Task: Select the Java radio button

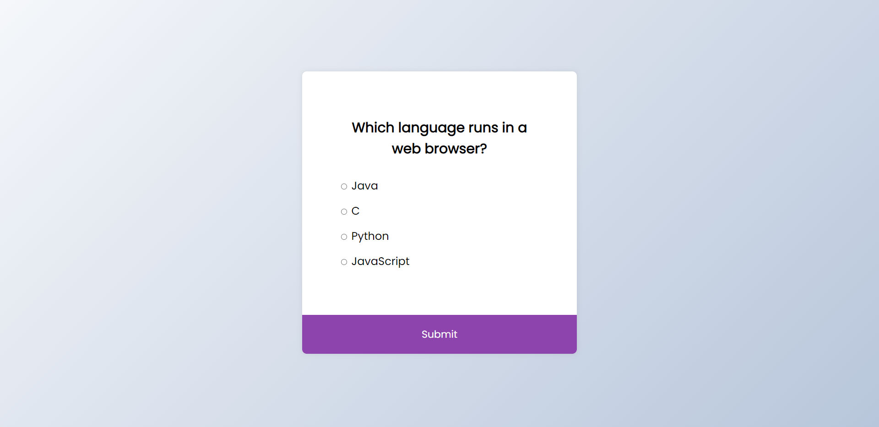Action: coord(344,186)
